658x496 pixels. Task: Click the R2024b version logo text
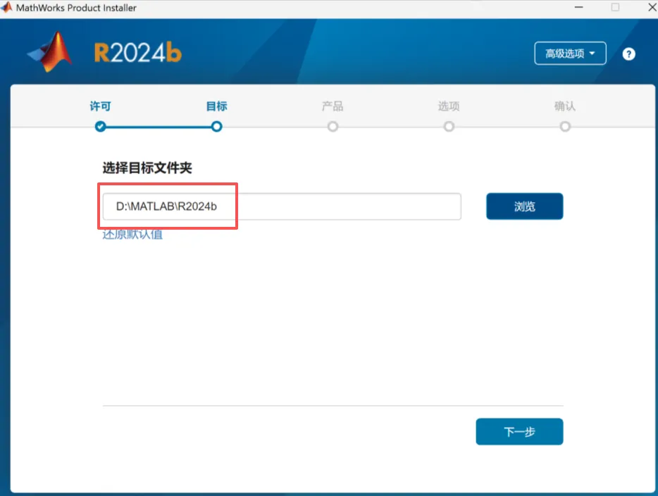point(137,53)
